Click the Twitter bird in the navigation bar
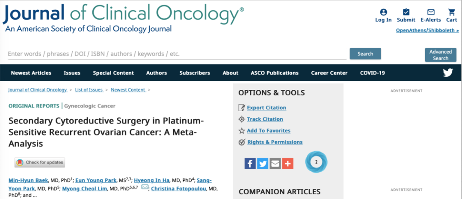Viewport: 462px width, 199px height. click(x=448, y=72)
